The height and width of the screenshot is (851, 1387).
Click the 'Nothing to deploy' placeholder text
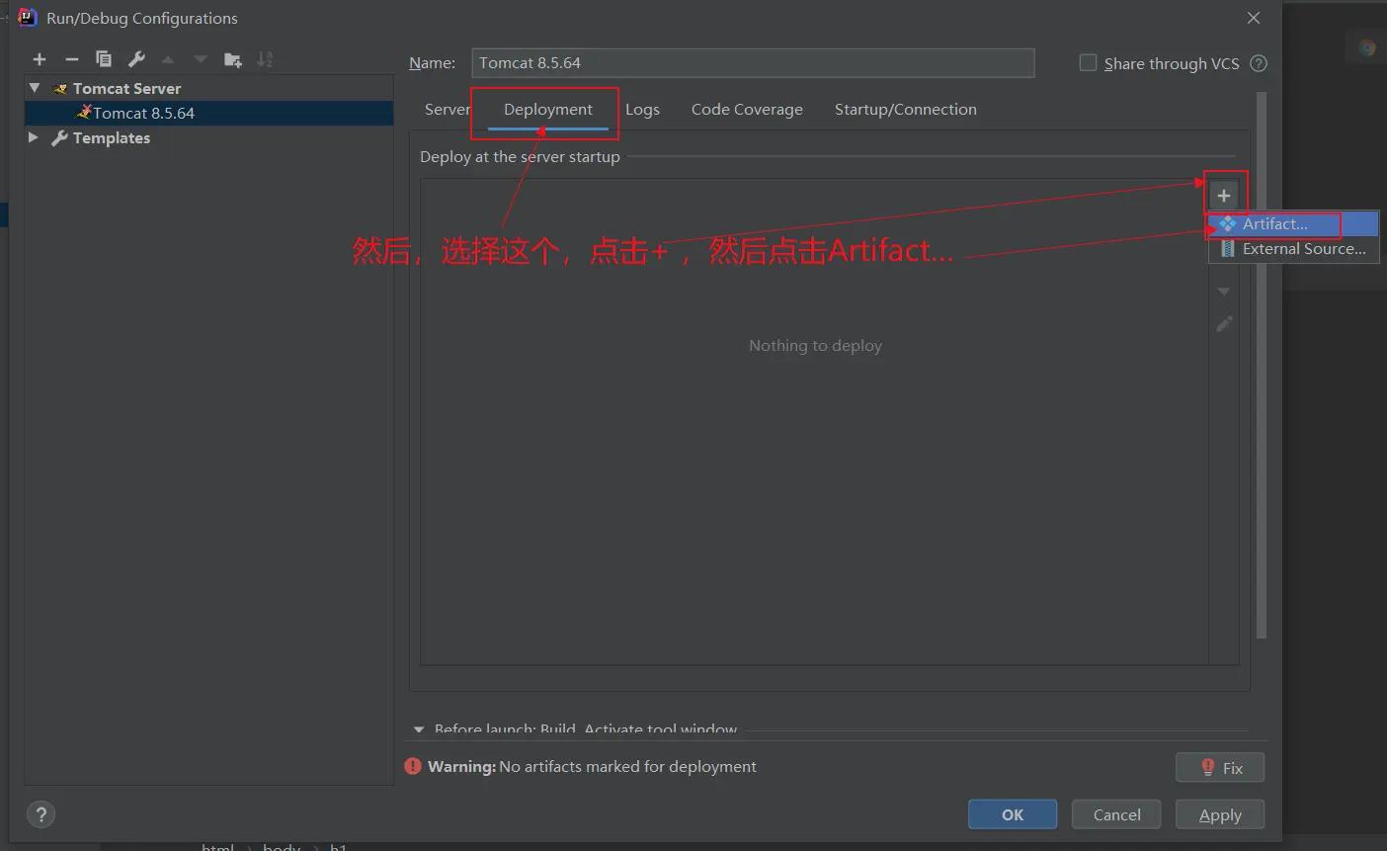tap(815, 346)
